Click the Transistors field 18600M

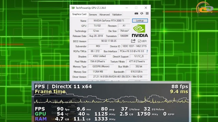click(x=124, y=36)
